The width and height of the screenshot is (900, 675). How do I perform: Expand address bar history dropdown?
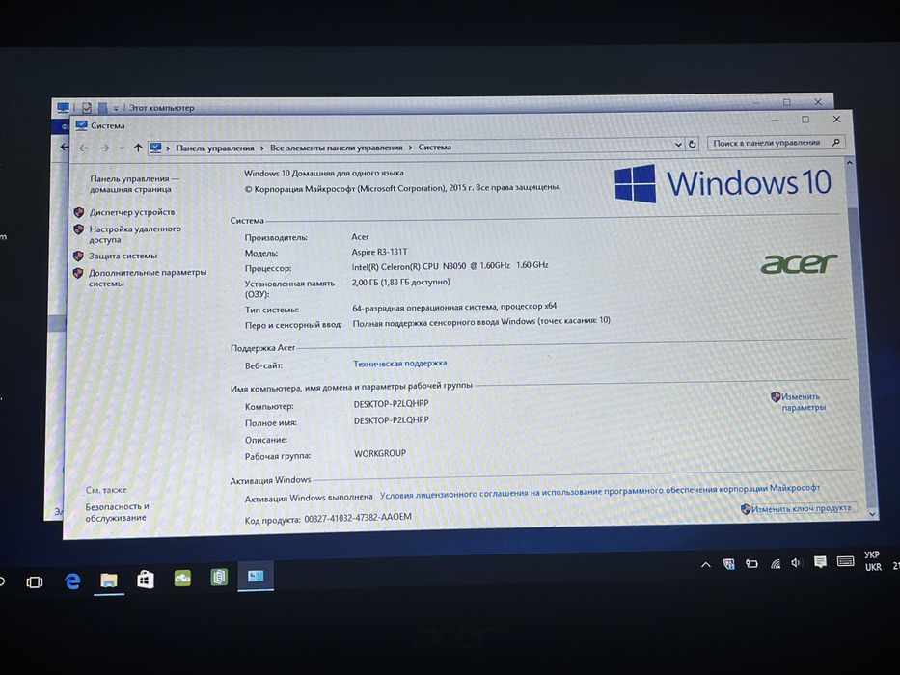678,144
